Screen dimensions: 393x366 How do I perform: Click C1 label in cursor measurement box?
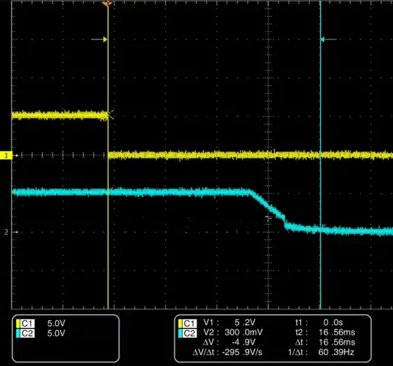tap(189, 324)
